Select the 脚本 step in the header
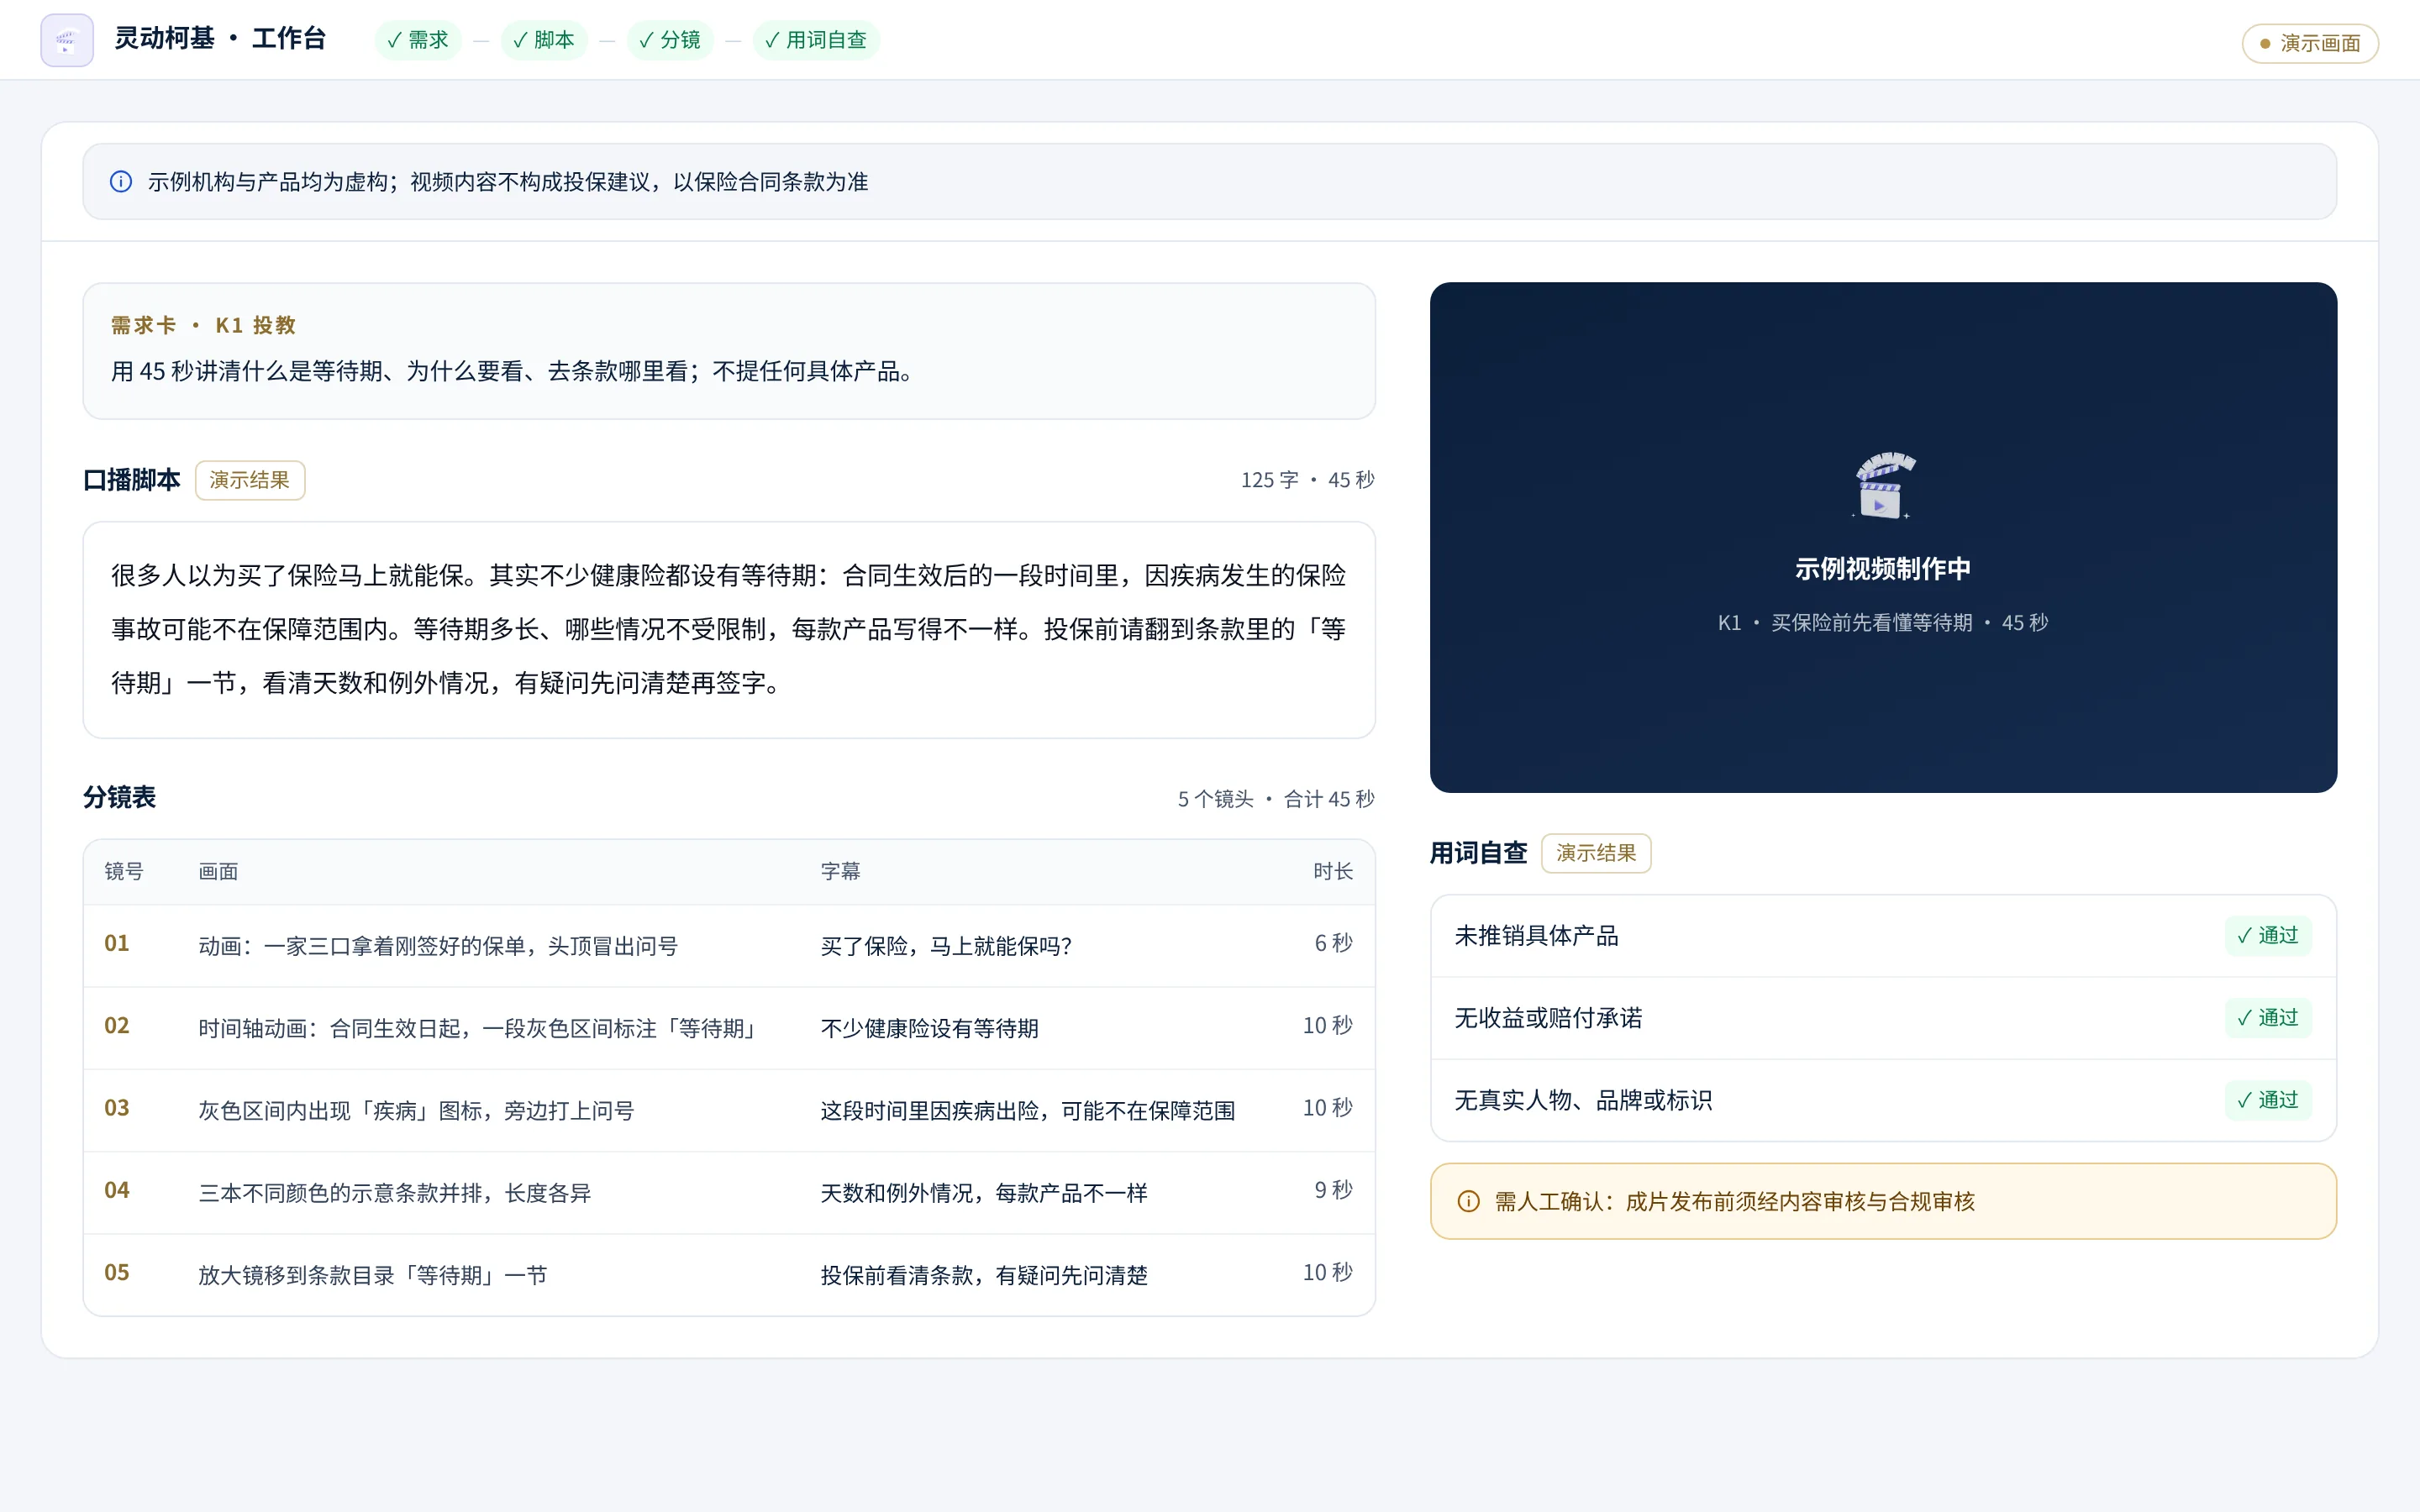 click(544, 40)
